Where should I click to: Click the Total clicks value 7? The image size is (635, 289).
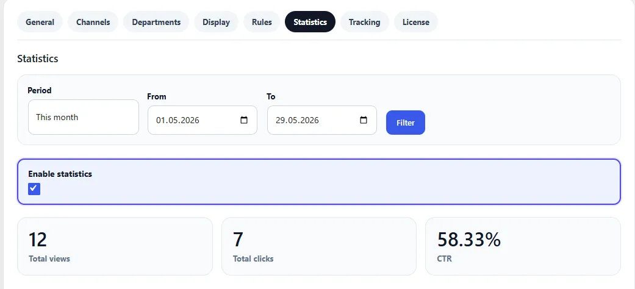(238, 240)
